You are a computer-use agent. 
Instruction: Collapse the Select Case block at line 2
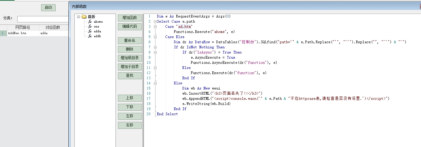(x=155, y=22)
